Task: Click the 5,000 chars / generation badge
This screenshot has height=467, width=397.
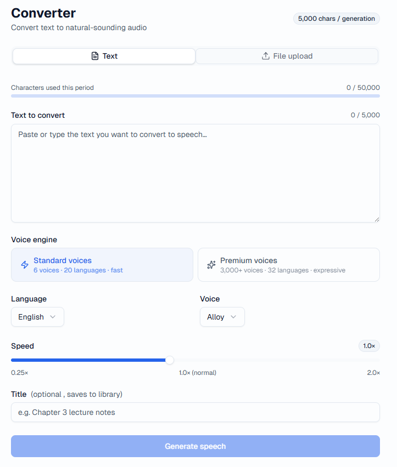Action: [x=336, y=19]
